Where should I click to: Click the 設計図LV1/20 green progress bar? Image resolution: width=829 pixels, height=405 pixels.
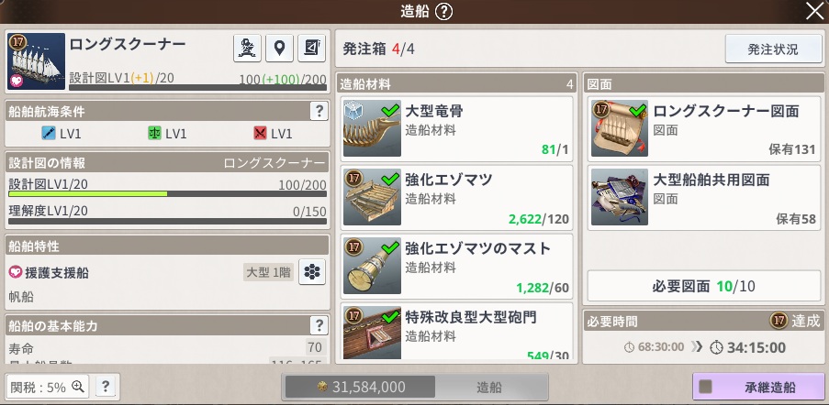tap(168, 194)
